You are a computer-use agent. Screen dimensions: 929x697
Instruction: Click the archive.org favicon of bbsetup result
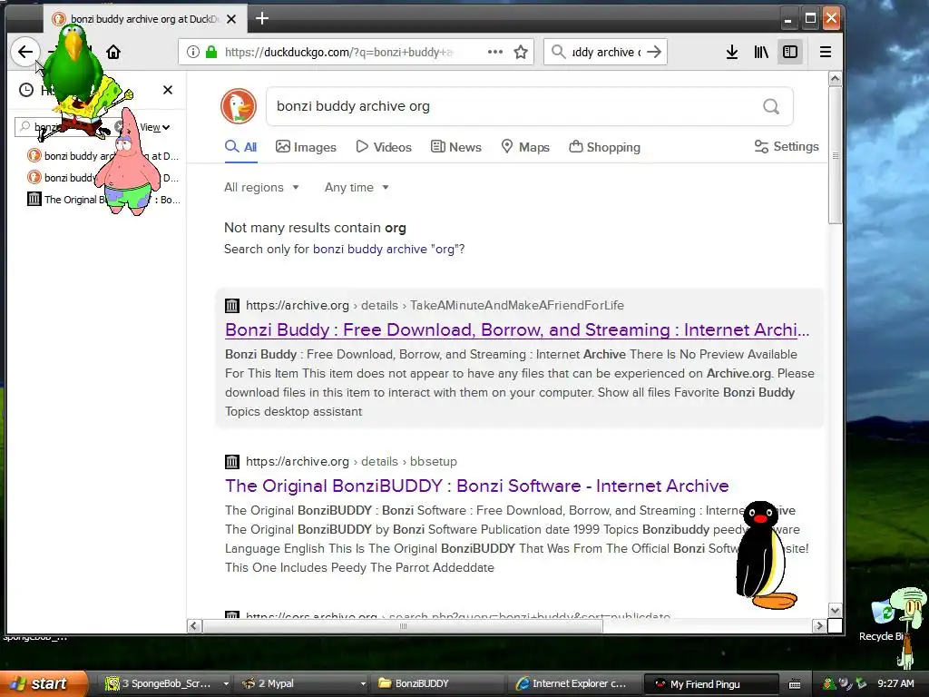[231, 462]
